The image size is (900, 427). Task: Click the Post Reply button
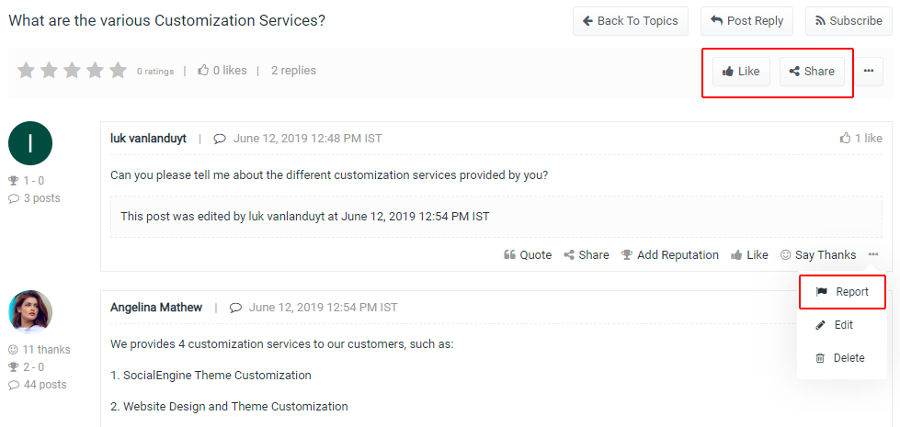tap(746, 21)
